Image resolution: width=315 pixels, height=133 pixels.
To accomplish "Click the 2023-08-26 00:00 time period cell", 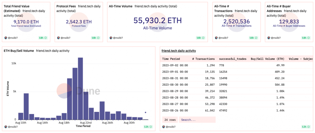I will tap(175, 110).
